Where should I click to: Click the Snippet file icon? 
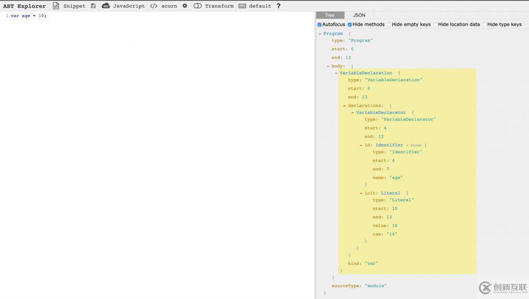56,6
